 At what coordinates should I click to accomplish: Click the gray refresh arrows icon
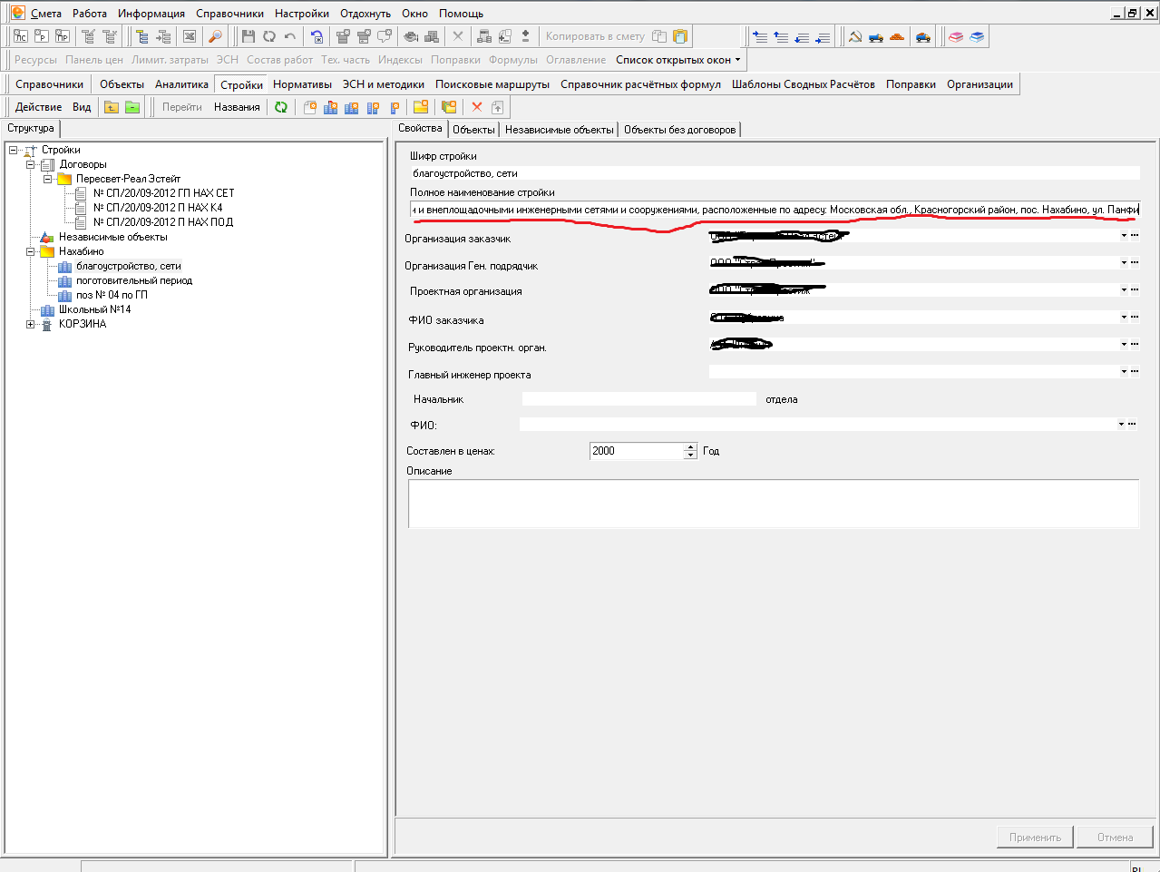[x=269, y=36]
